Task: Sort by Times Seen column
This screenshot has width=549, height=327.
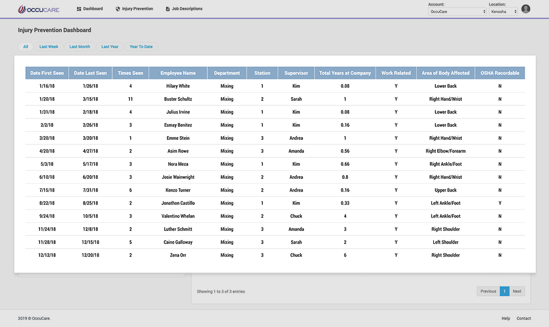Action: tap(130, 73)
